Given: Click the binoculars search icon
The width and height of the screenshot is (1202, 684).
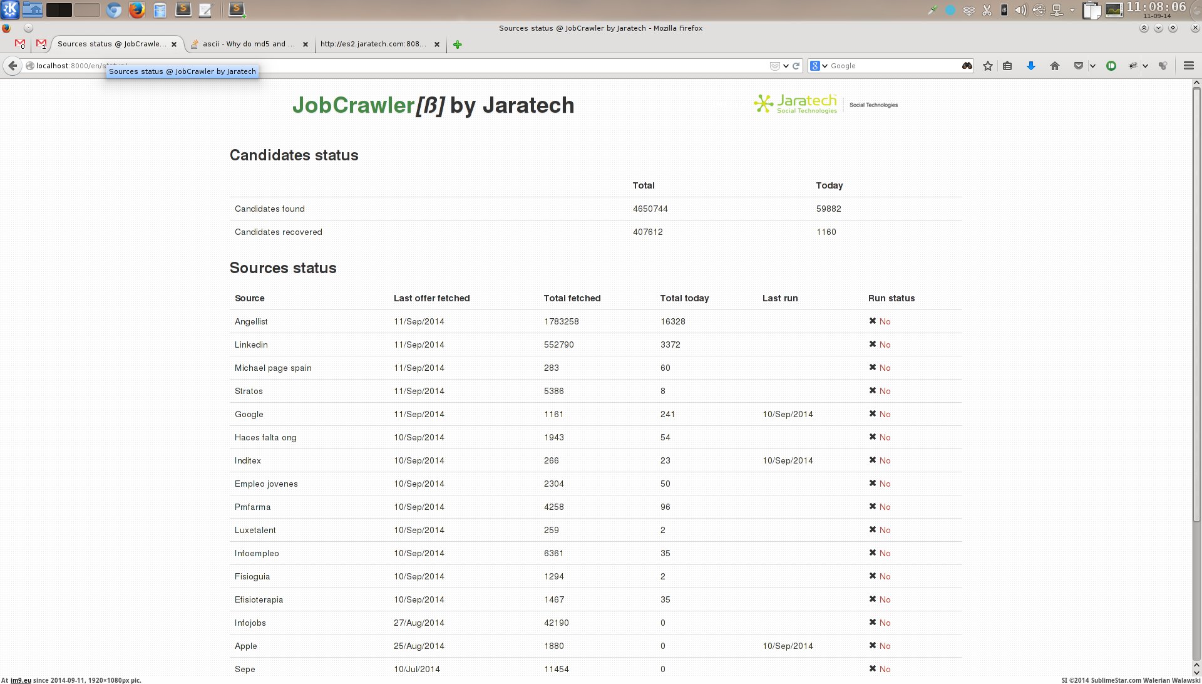Looking at the screenshot, I should coord(967,66).
